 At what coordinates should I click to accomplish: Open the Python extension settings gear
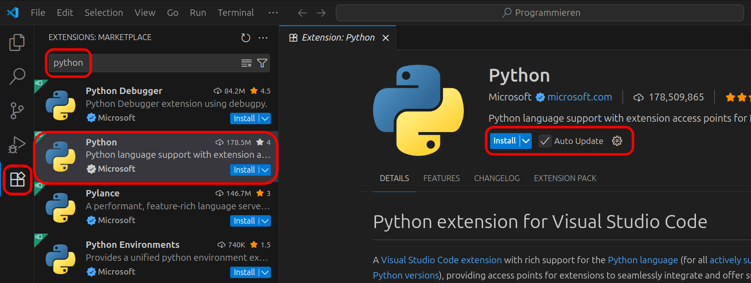click(x=617, y=141)
